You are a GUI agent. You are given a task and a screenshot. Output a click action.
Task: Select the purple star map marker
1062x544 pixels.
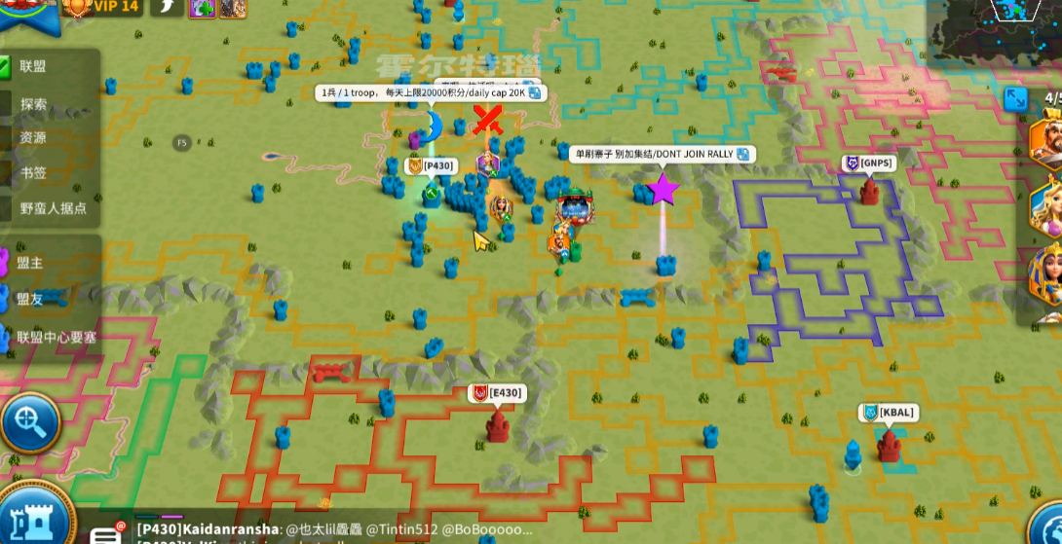(663, 189)
